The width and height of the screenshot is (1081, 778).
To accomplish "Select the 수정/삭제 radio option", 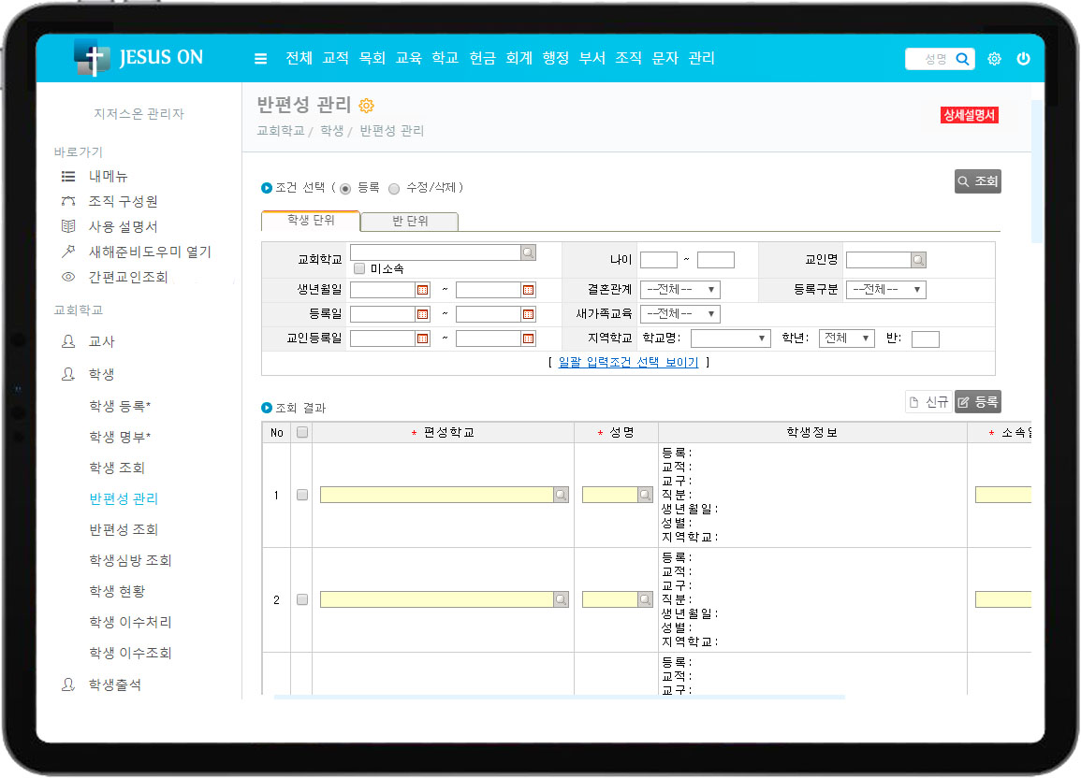I will [394, 188].
